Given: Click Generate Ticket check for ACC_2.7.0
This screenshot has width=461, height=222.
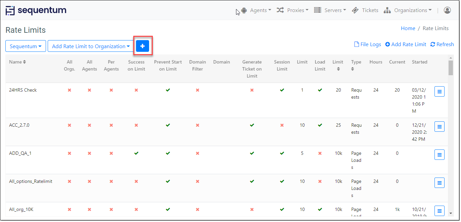Looking at the screenshot, I should (252, 125).
